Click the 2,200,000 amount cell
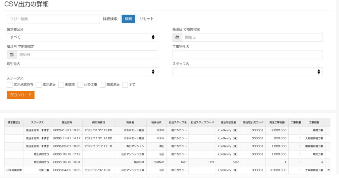The image size is (339, 178). click(277, 130)
